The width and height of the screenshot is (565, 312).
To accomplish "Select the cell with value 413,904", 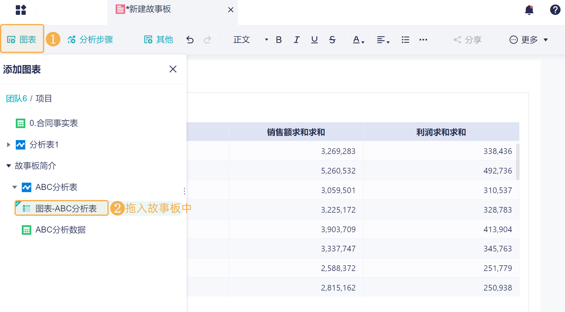I will click(441, 229).
